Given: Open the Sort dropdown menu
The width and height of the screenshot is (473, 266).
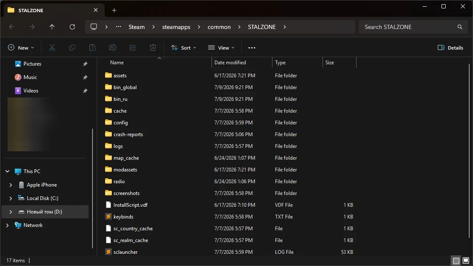Looking at the screenshot, I should pos(183,47).
